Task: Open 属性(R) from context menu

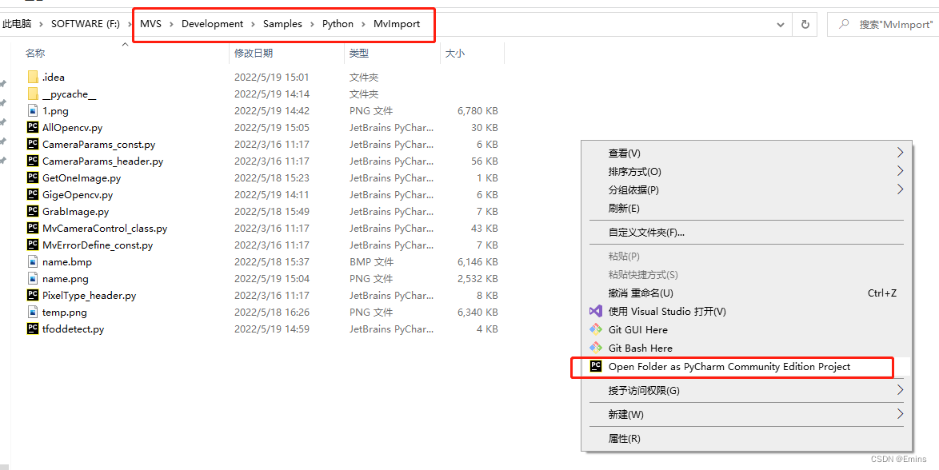Action: [x=747, y=438]
